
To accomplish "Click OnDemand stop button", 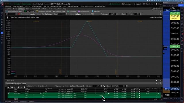I will click(x=18, y=87).
